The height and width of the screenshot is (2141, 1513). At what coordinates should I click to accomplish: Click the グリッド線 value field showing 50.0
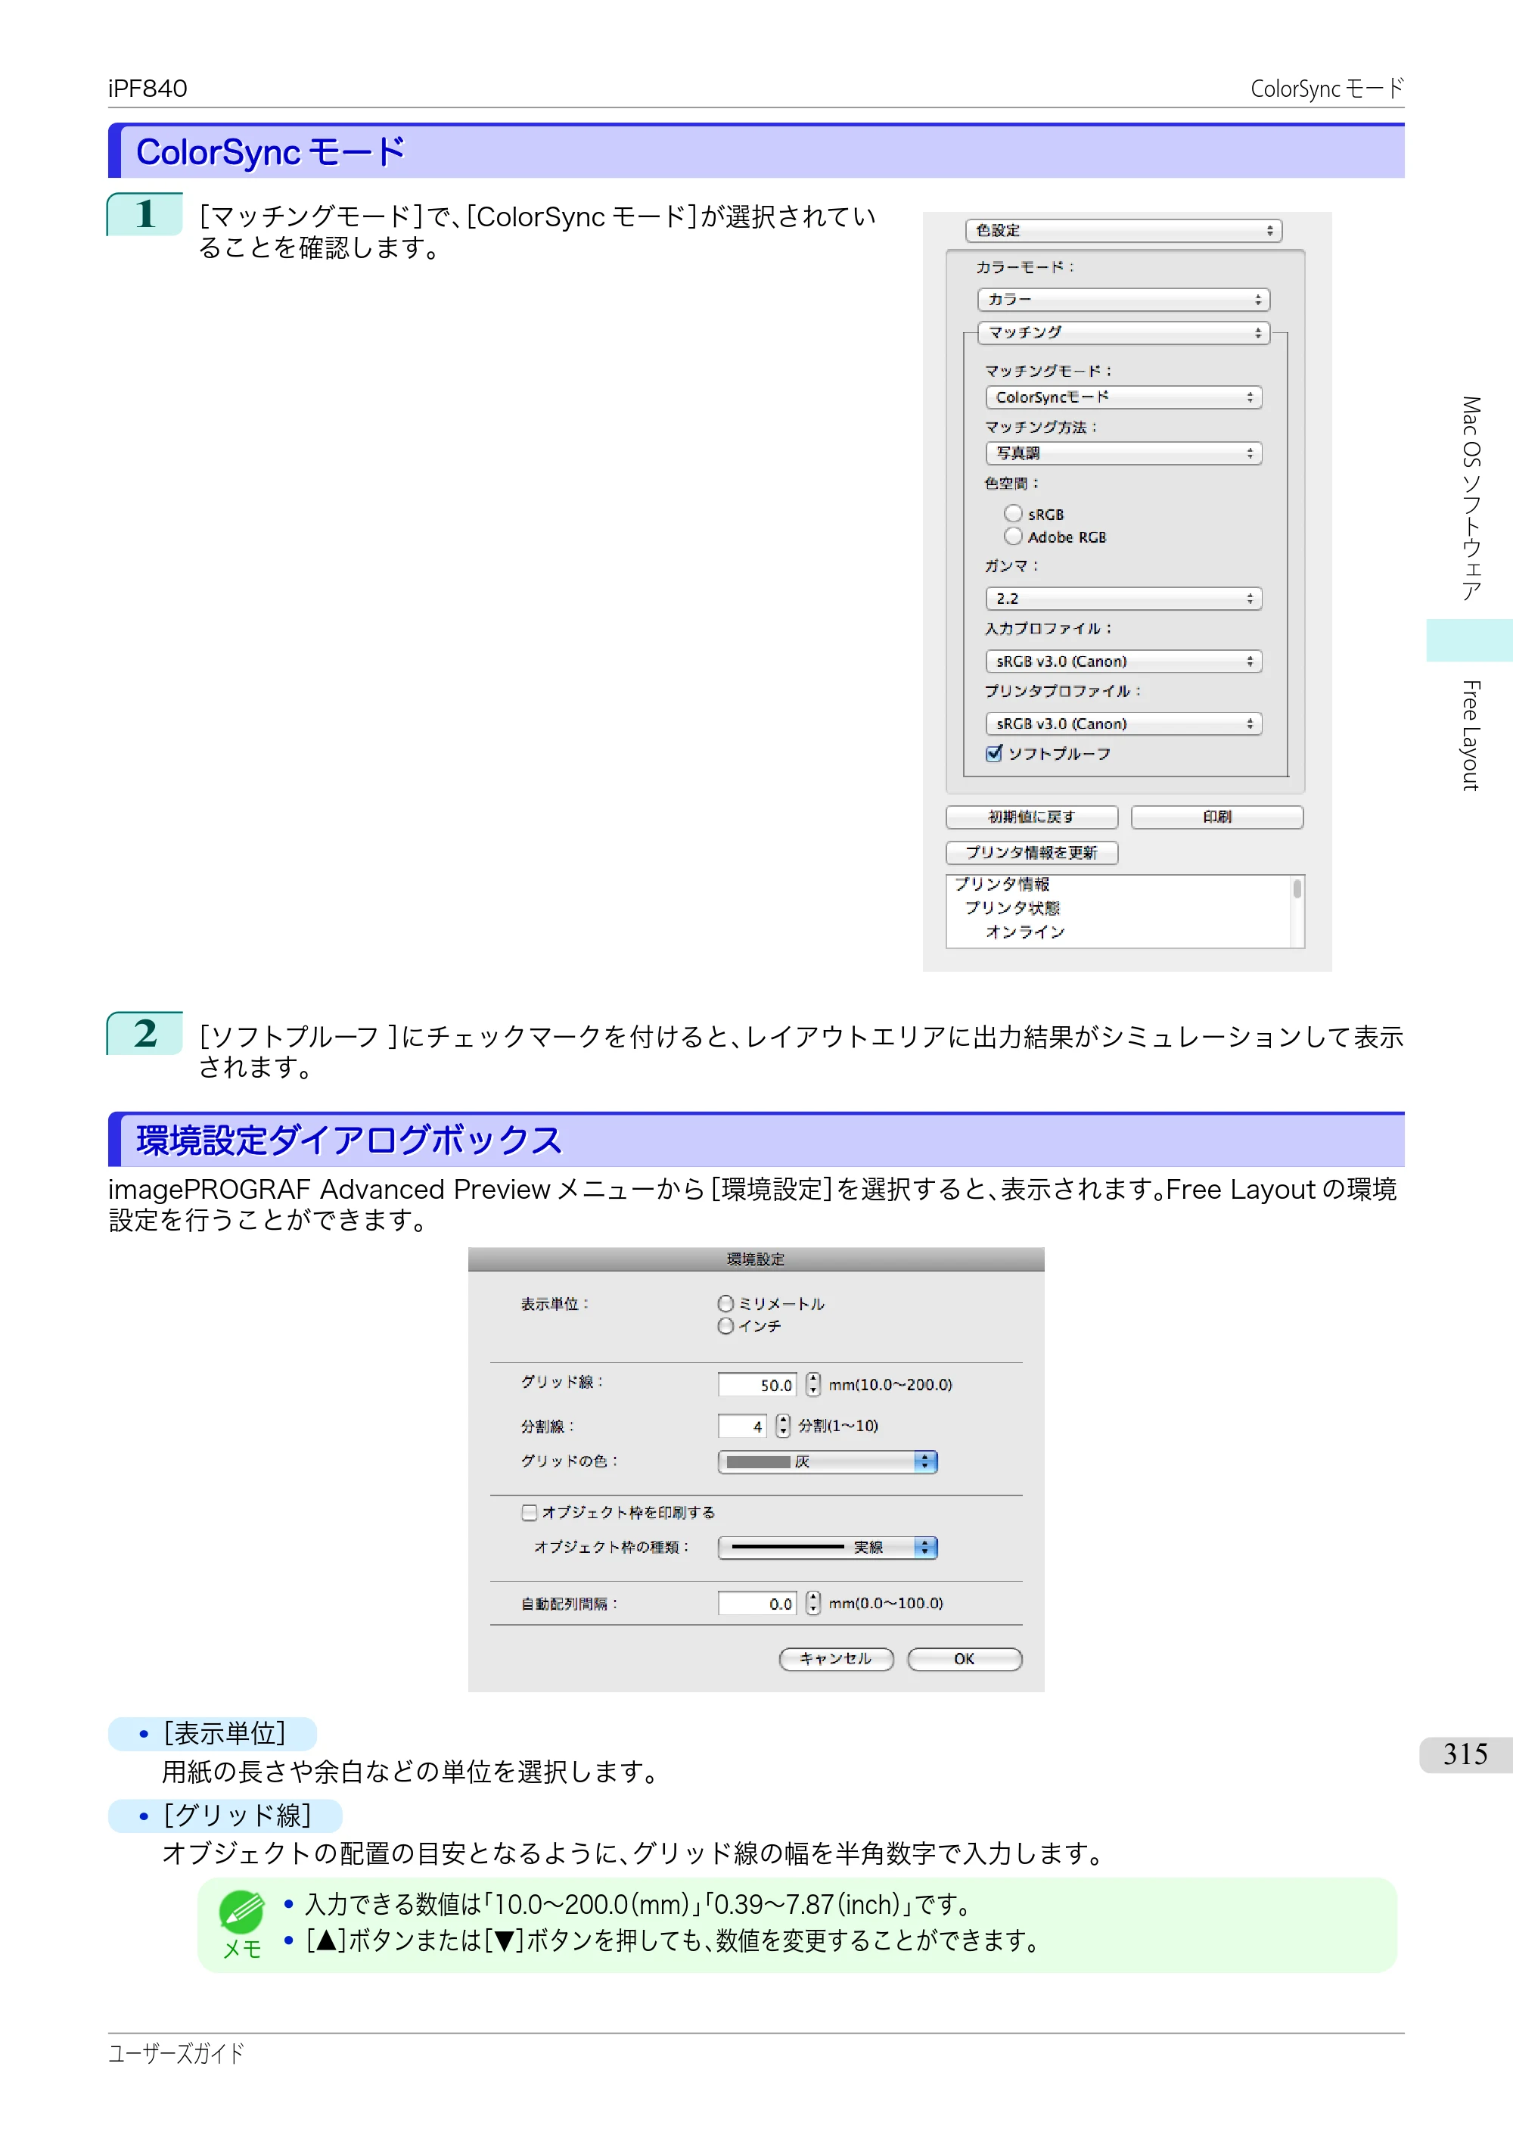click(757, 1385)
